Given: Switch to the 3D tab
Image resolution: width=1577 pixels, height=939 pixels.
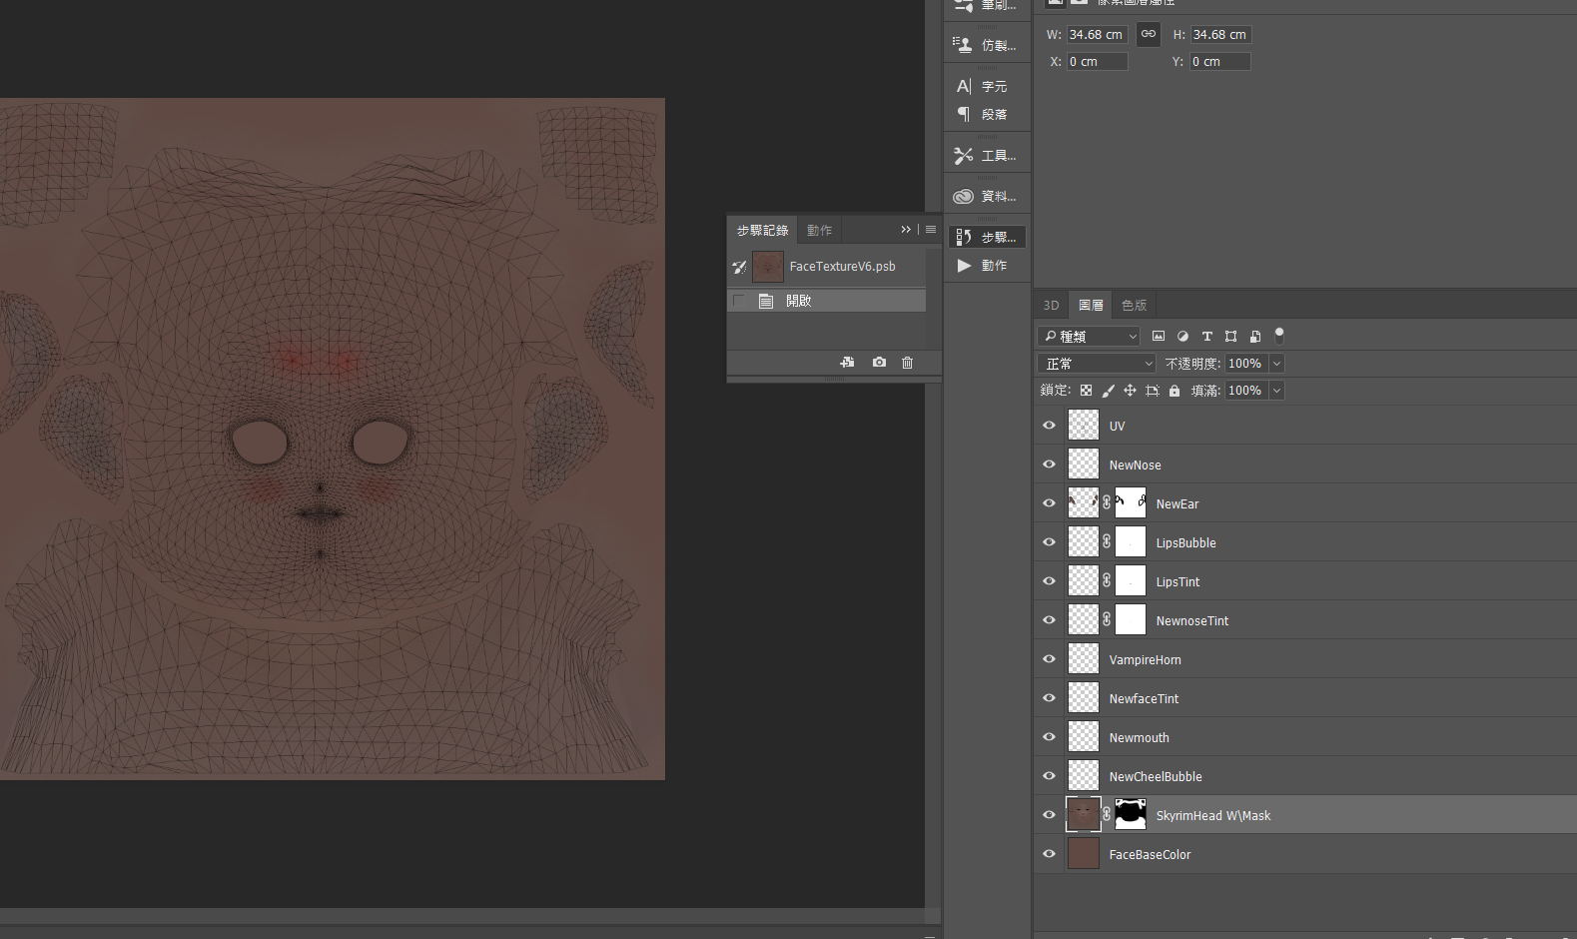Looking at the screenshot, I should [x=1051, y=306].
